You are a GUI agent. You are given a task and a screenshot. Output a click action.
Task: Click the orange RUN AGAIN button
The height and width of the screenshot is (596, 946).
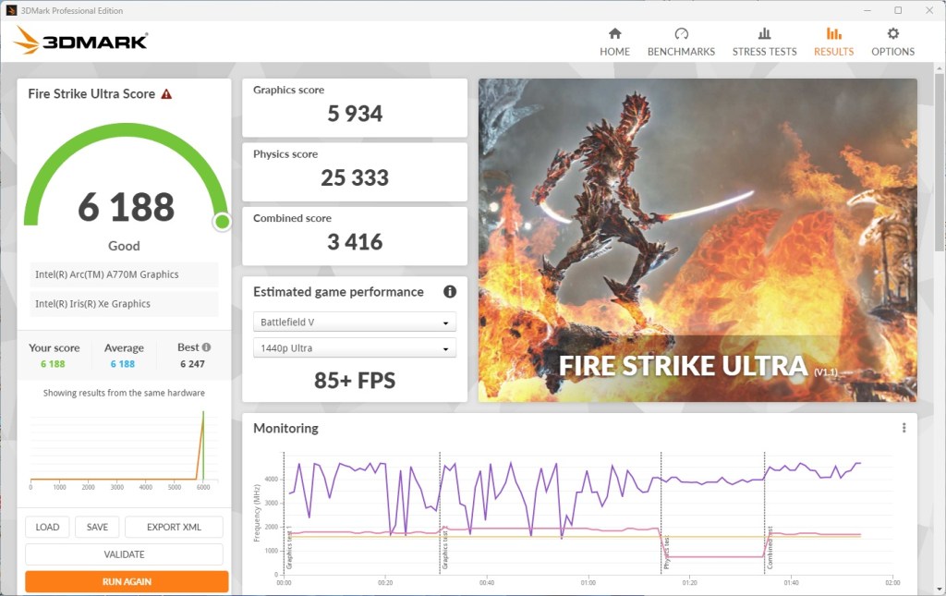(127, 581)
